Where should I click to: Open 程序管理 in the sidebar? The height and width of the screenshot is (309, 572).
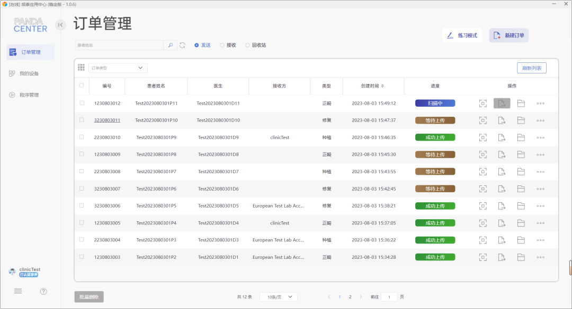30,95
